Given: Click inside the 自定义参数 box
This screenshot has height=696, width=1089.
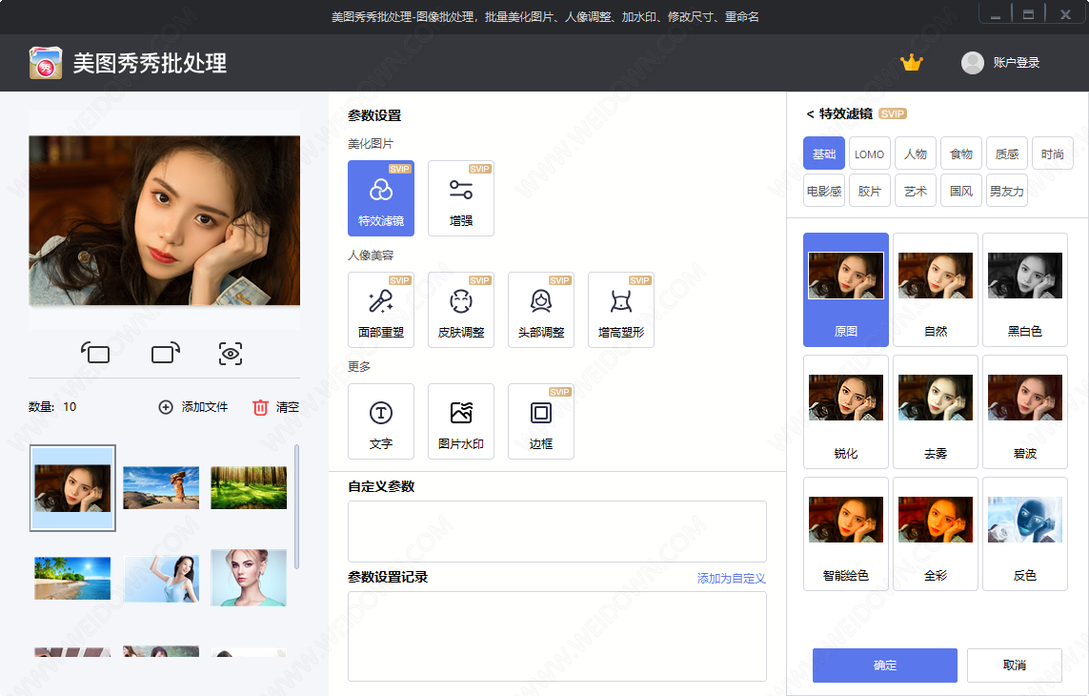Looking at the screenshot, I should click(x=557, y=531).
